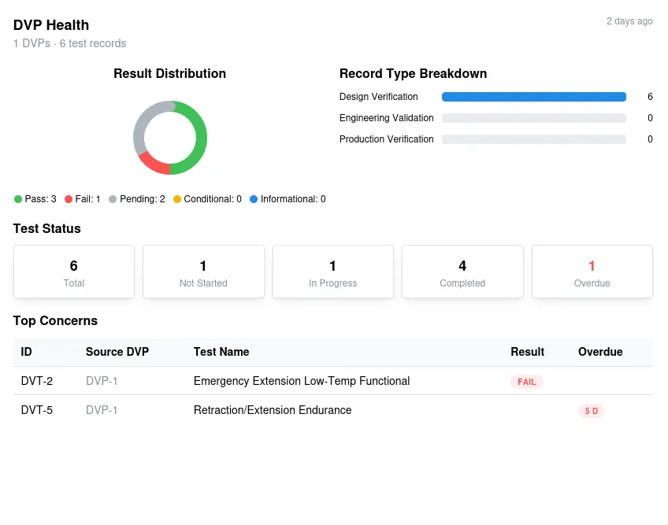Click the Source DVP column header
This screenshot has height=525, width=668.
117,352
